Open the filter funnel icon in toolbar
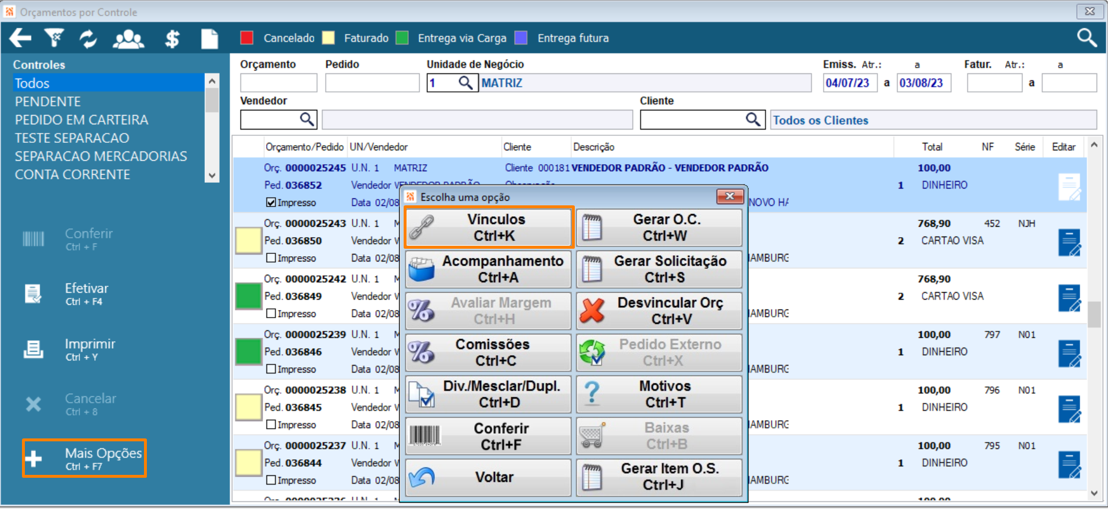The image size is (1108, 509). coord(54,38)
